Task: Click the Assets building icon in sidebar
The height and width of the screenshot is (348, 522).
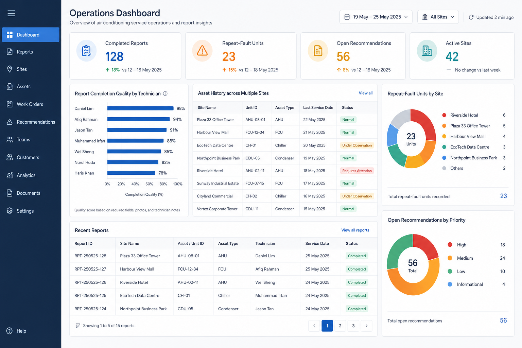Action: [10, 86]
